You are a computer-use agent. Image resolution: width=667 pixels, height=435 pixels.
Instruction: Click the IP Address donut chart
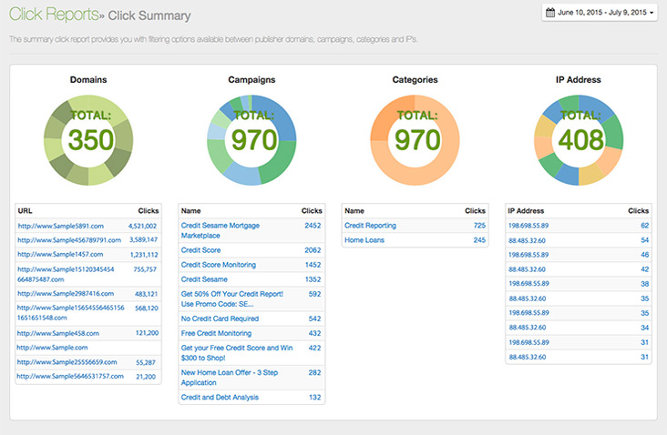[x=578, y=139]
